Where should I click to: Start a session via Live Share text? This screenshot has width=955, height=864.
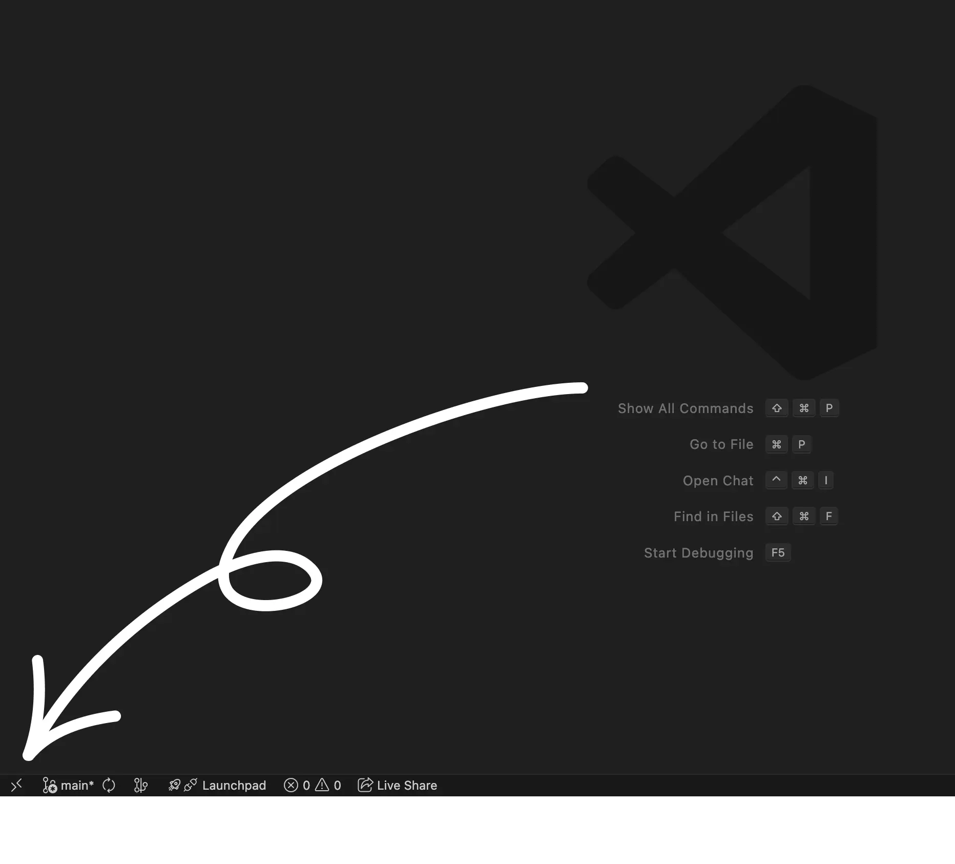coord(407,785)
